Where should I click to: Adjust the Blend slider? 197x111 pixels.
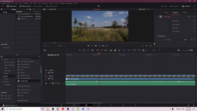[x=176, y=40]
